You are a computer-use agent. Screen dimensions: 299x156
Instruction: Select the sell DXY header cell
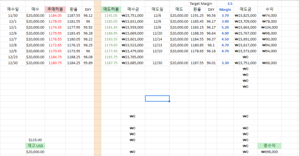[211, 10]
